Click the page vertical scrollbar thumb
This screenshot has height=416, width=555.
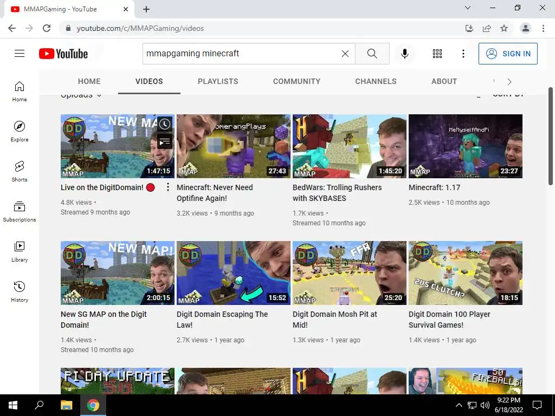(x=551, y=136)
